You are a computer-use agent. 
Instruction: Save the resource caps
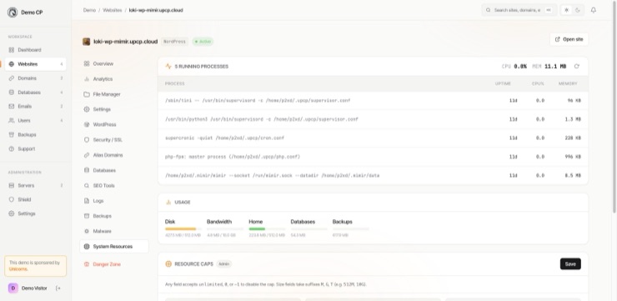click(570, 264)
